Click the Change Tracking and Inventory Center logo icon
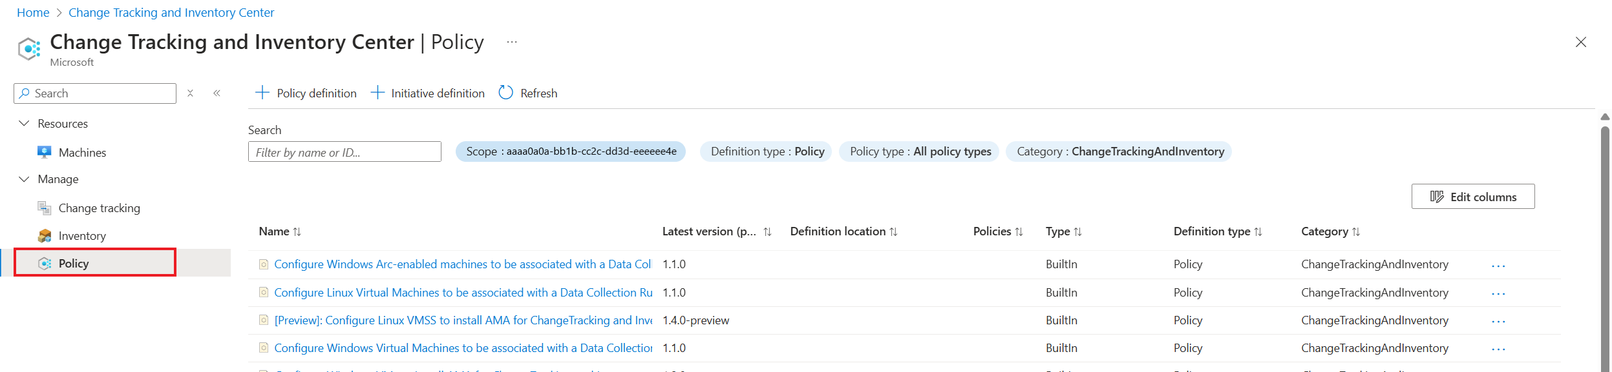Screen dimensions: 1612x372 (30, 48)
